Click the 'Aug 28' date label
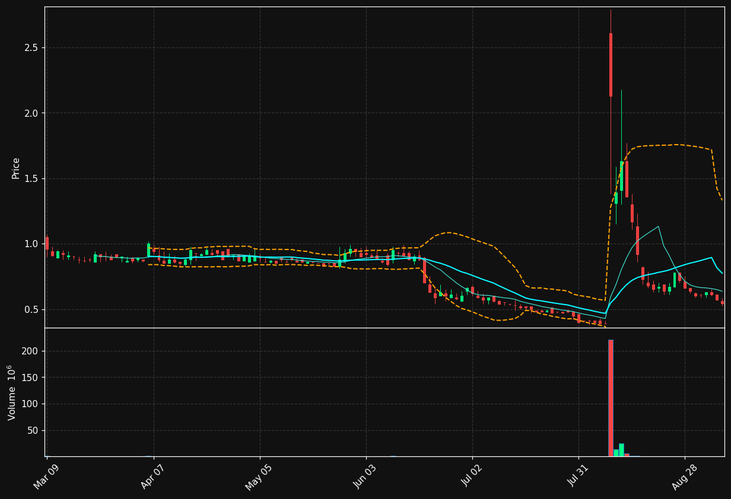This screenshot has width=731, height=499. [684, 476]
